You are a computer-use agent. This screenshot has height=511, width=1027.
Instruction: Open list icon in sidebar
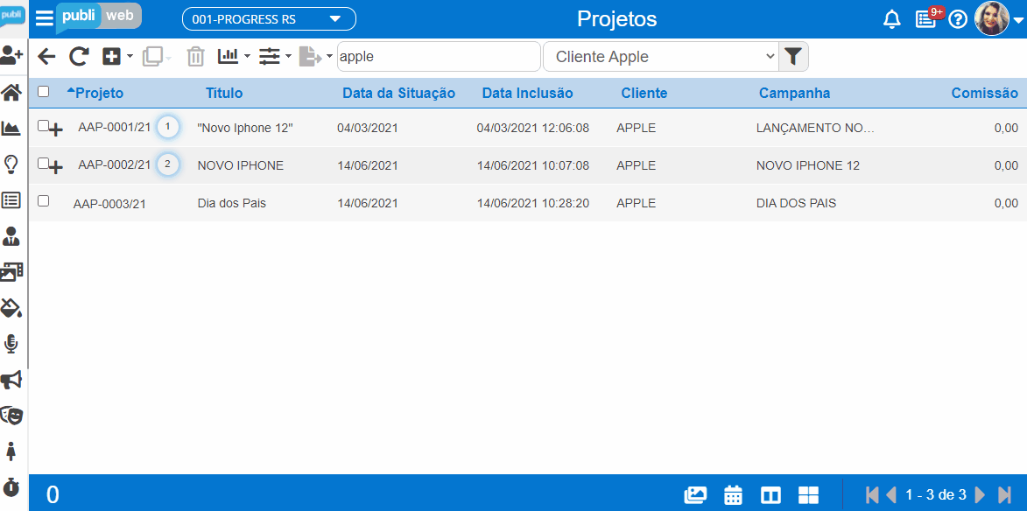click(11, 200)
